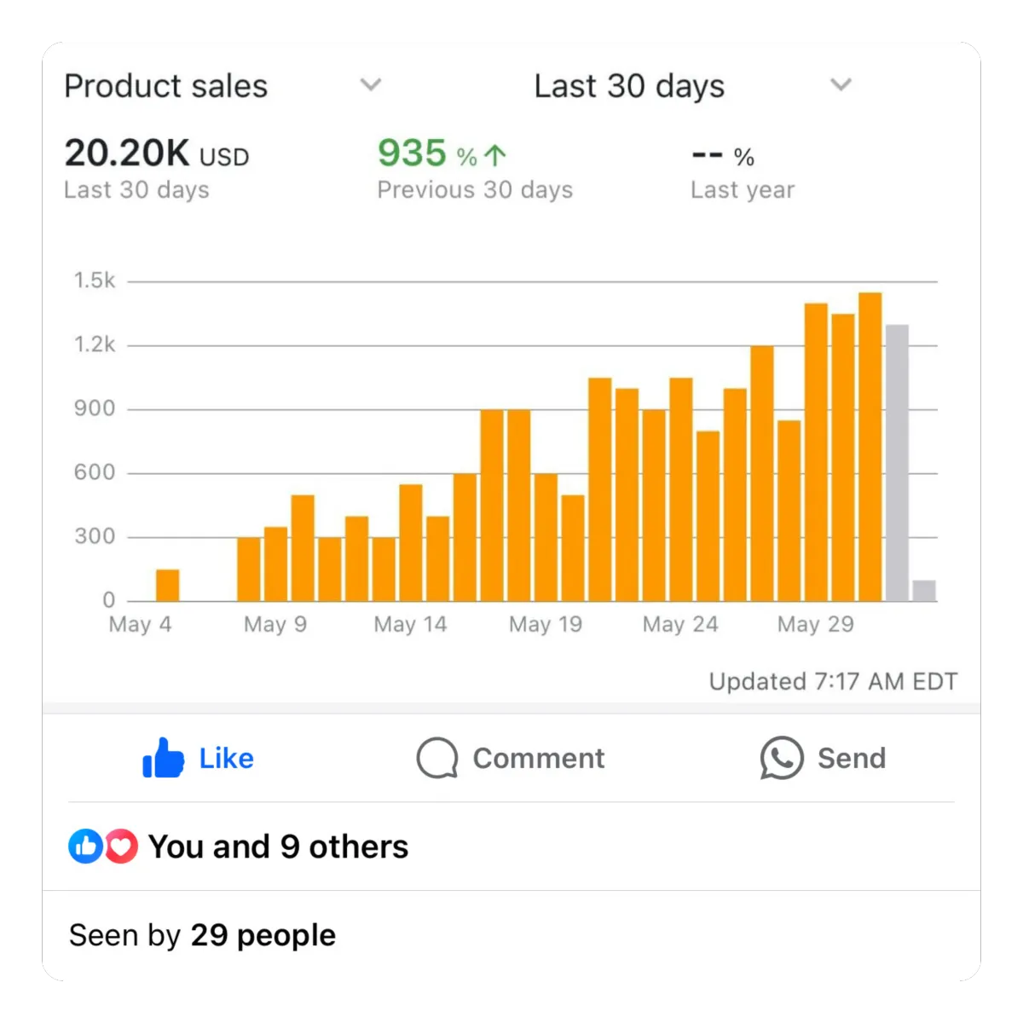Viewport: 1023px width, 1023px height.
Task: Click the WhatsApp Send icon
Action: pyautogui.click(x=782, y=758)
